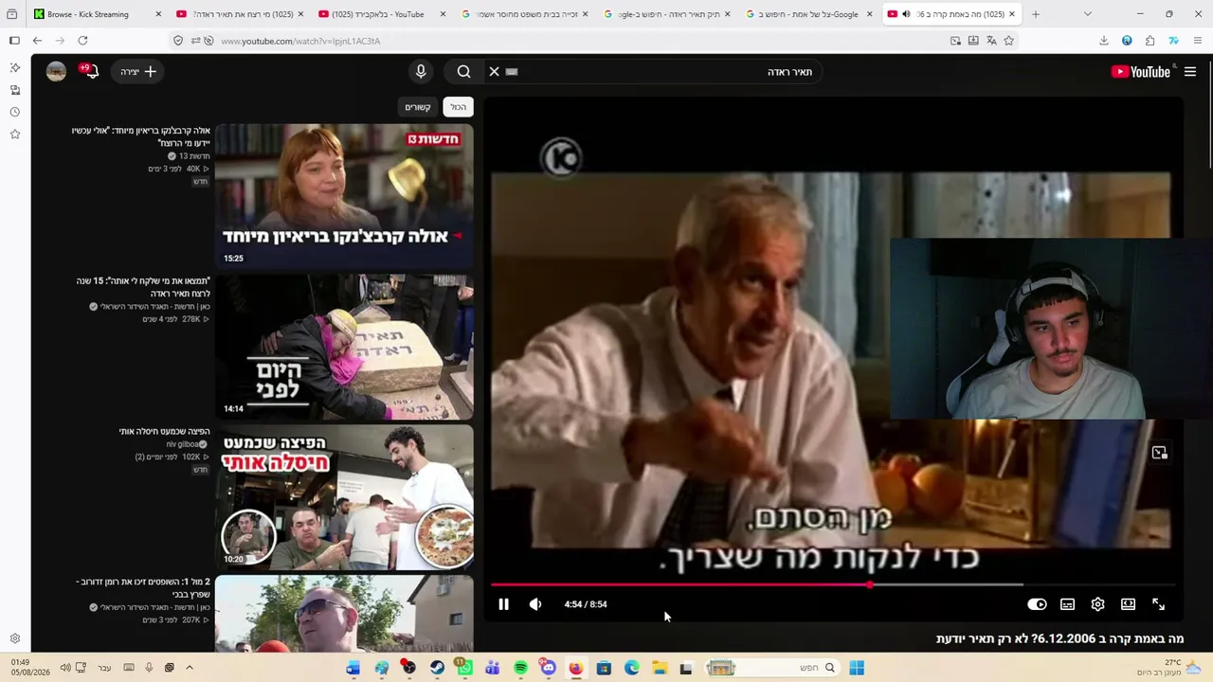Open the Windows Start menu
The image size is (1213, 682).
point(856,668)
